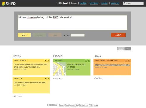Viewport: 146px width, 108px height.
Task: Open the beet.tv URL link
Action: point(112,65)
